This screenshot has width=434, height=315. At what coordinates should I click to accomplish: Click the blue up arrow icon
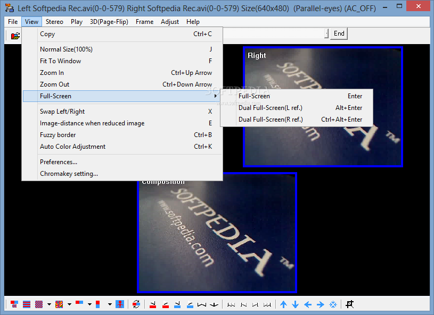[283, 304]
